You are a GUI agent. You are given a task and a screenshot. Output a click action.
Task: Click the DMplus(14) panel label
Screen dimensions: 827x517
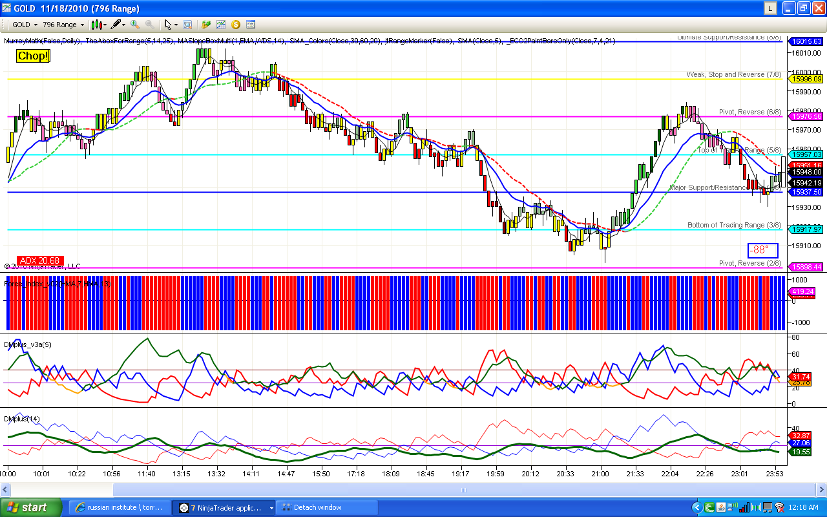(22, 419)
